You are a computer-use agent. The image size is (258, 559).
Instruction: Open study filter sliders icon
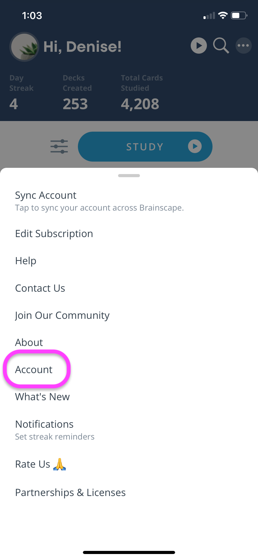point(59,146)
